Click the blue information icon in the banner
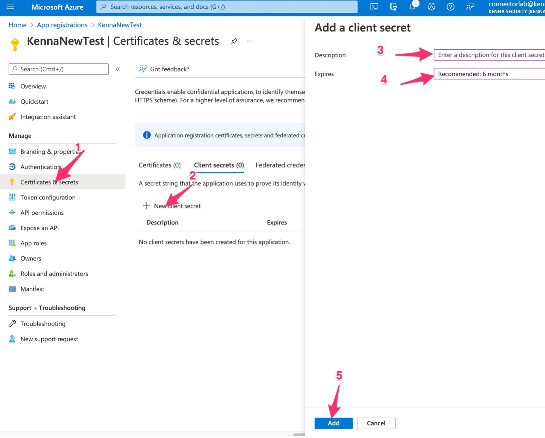545x438 pixels. point(147,135)
